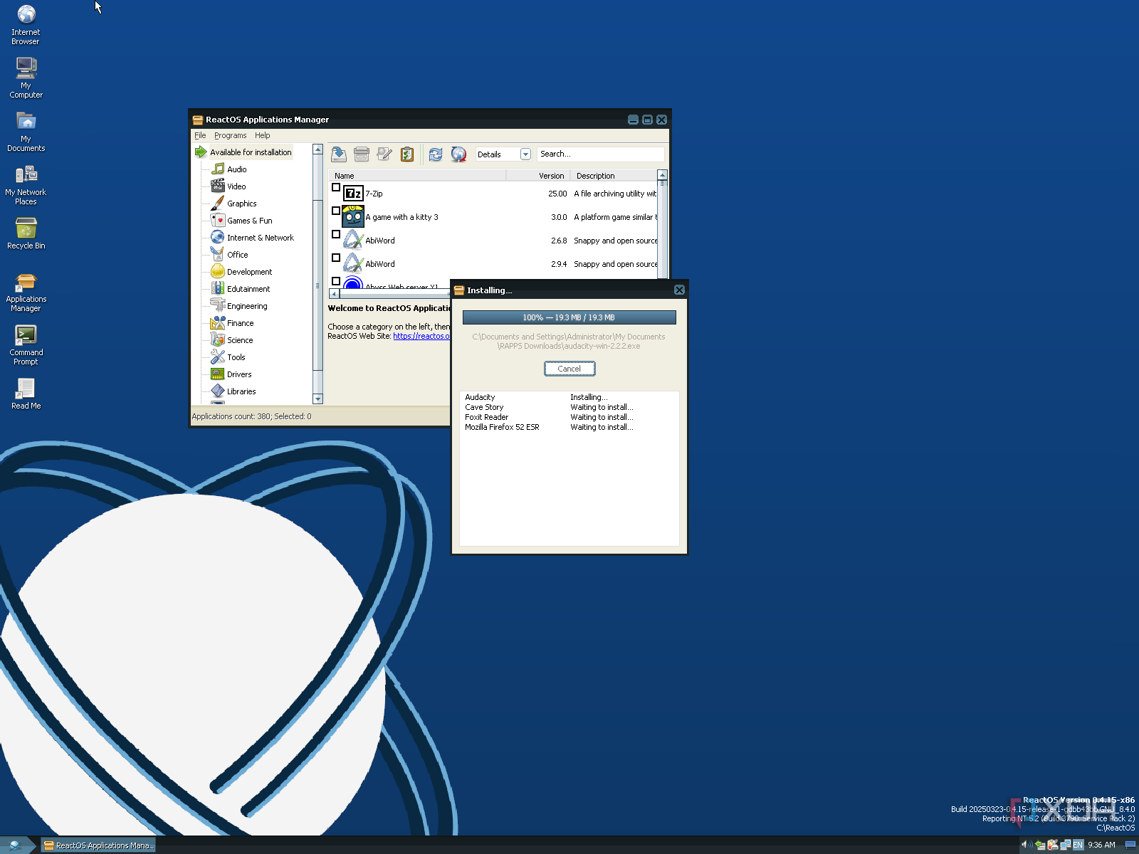Open the Development category
The height and width of the screenshot is (854, 1139).
coord(249,272)
